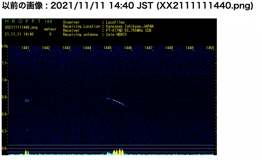Click the 'HROFFT' title text

pyautogui.click(x=23, y=21)
